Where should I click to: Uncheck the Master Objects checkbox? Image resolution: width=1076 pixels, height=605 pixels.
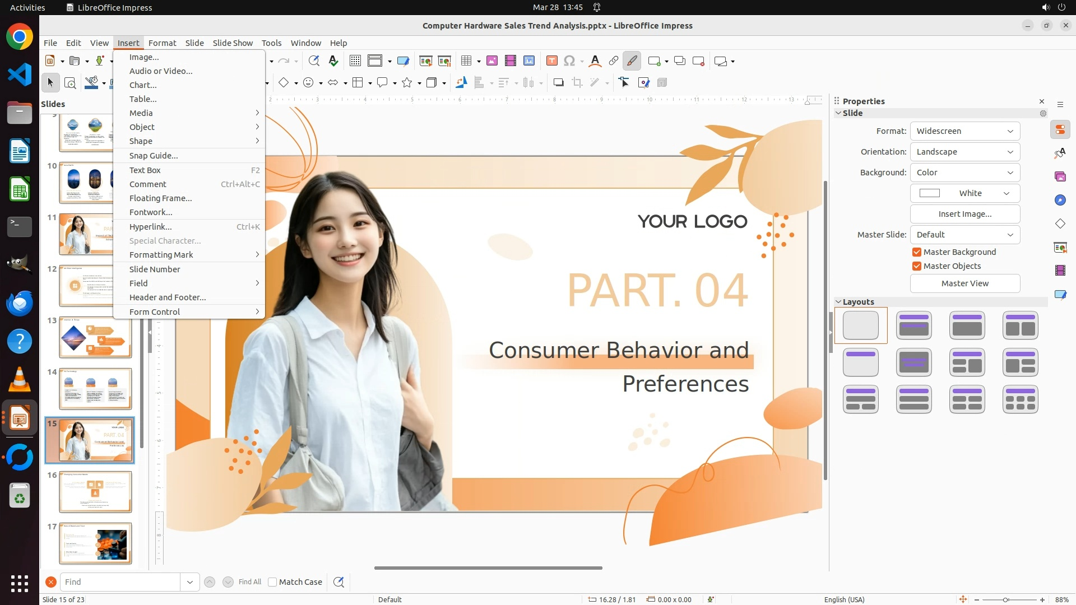(x=917, y=266)
